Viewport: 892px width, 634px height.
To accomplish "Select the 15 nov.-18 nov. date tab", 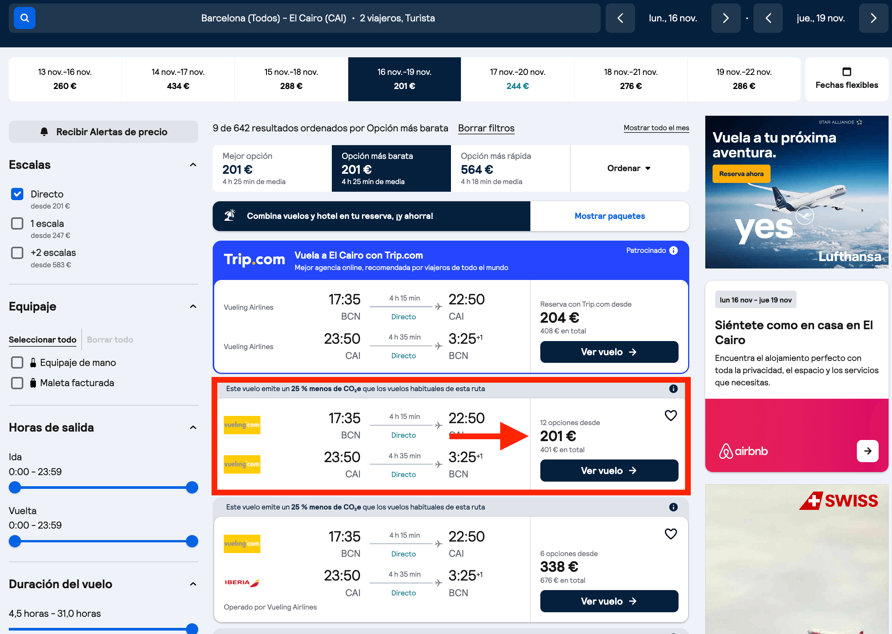I will pyautogui.click(x=291, y=79).
